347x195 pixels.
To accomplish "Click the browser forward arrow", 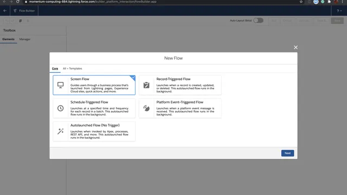I will click(11, 2).
